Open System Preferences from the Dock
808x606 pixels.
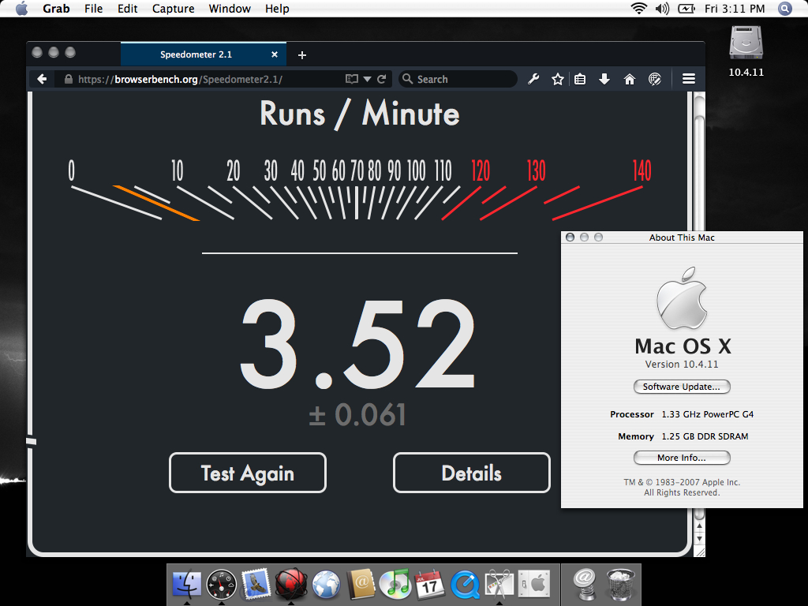click(x=534, y=585)
